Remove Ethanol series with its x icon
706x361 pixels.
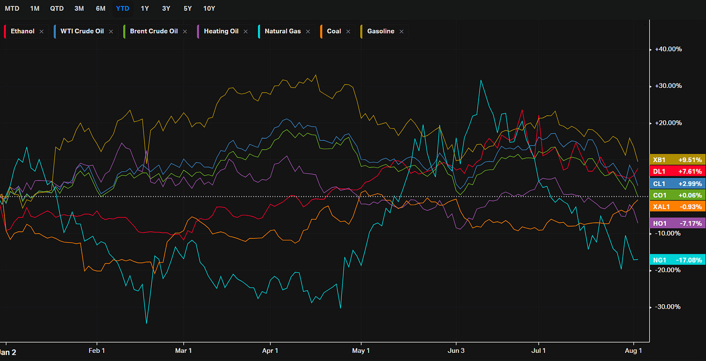(41, 32)
